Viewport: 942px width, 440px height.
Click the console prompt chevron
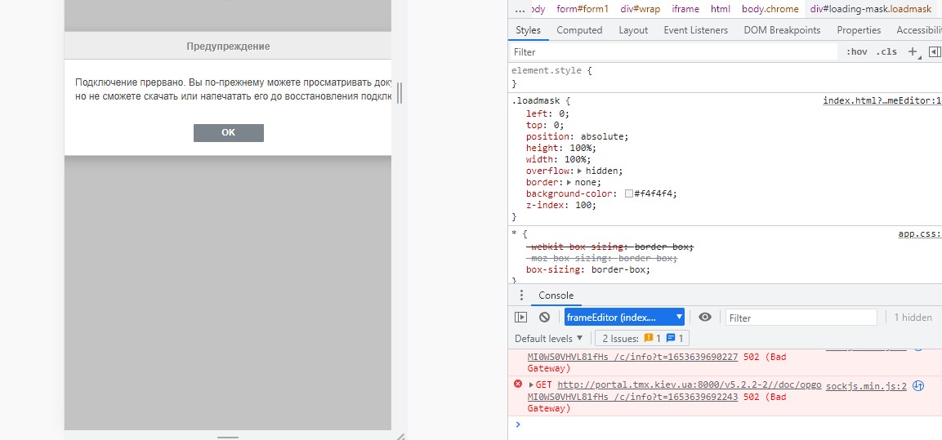coord(518,424)
